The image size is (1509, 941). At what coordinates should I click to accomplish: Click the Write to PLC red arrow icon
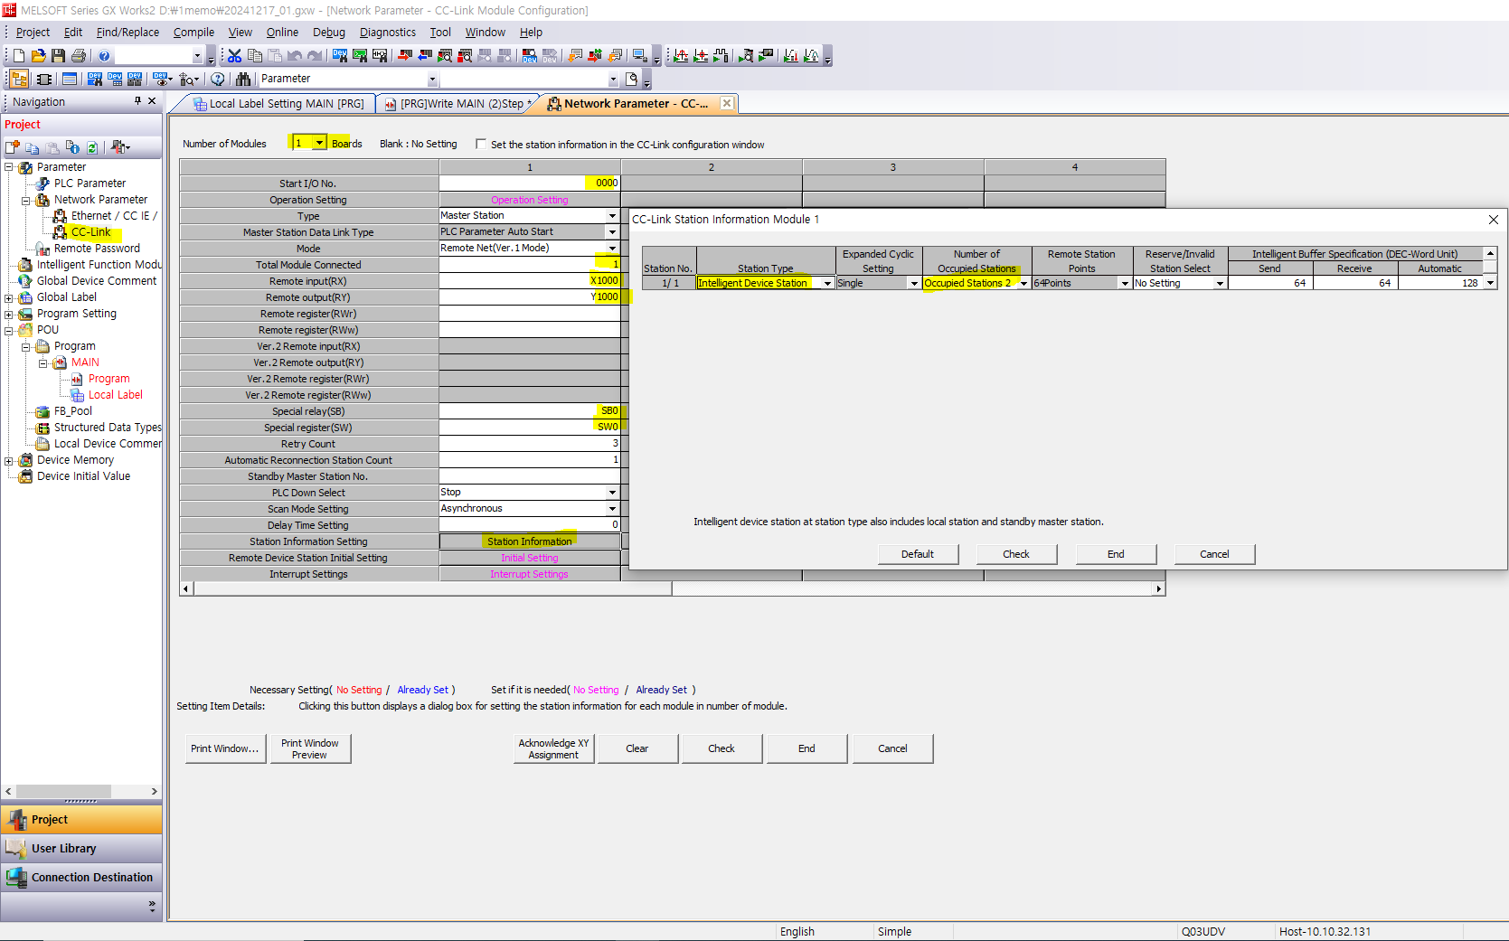tap(405, 56)
